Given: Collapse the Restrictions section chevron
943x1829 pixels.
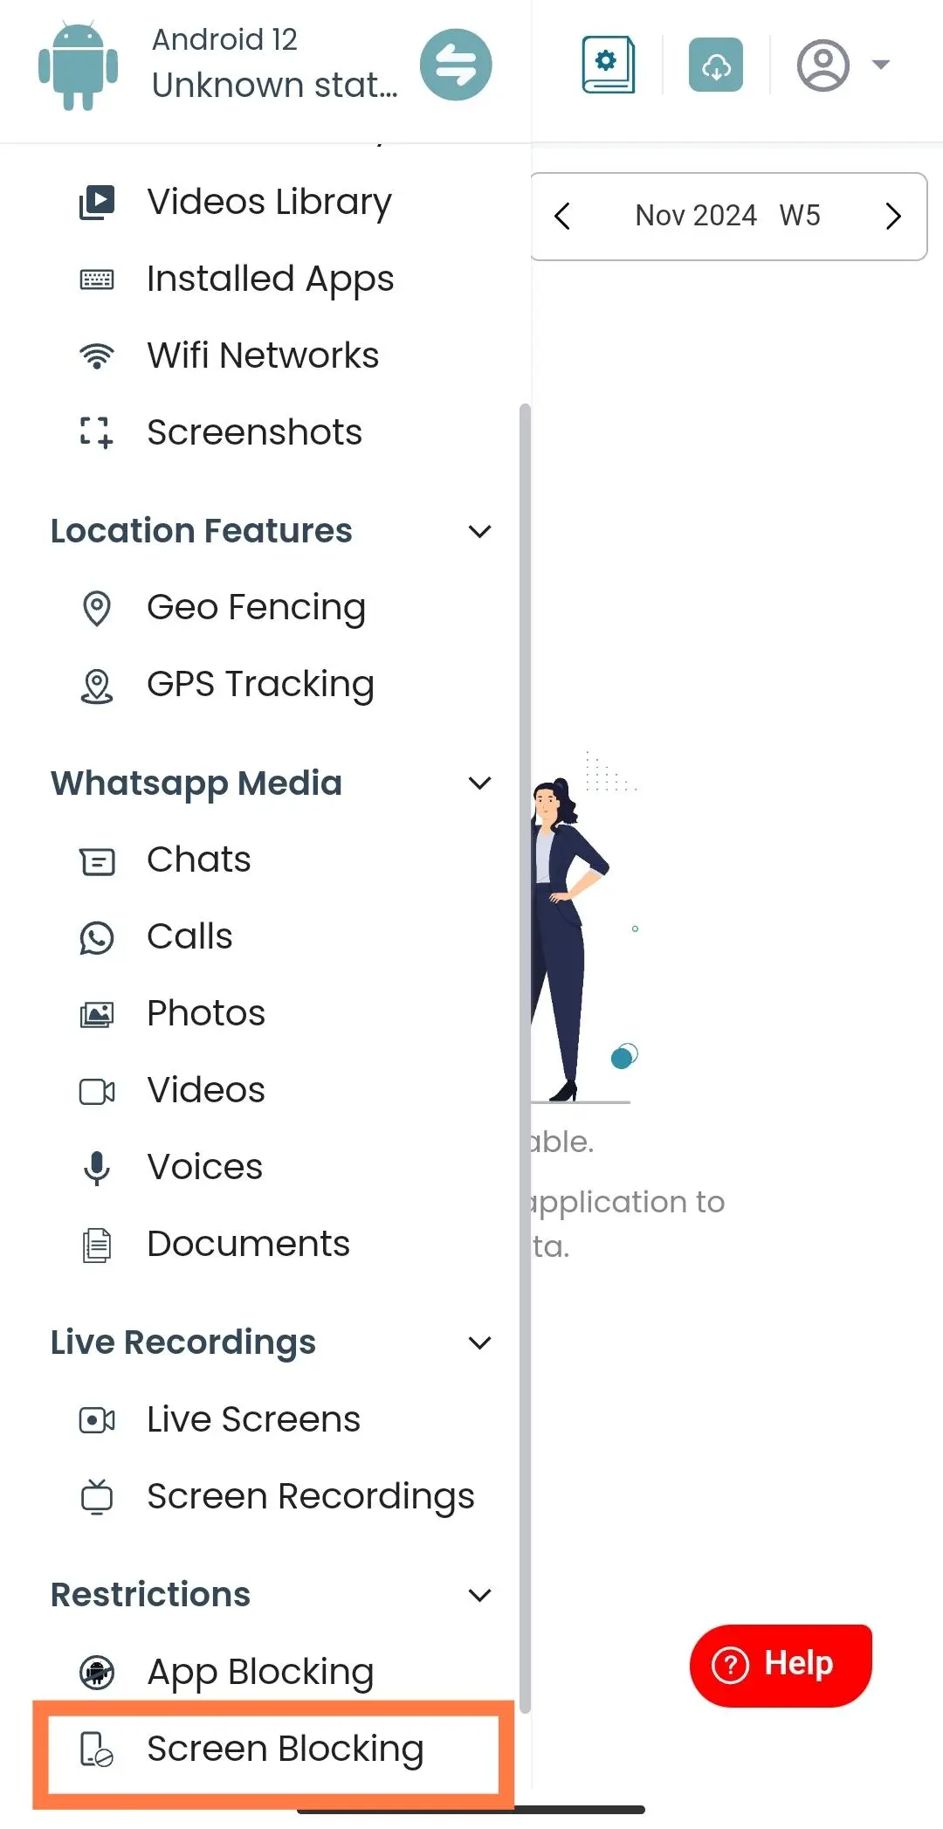Looking at the screenshot, I should (479, 1595).
